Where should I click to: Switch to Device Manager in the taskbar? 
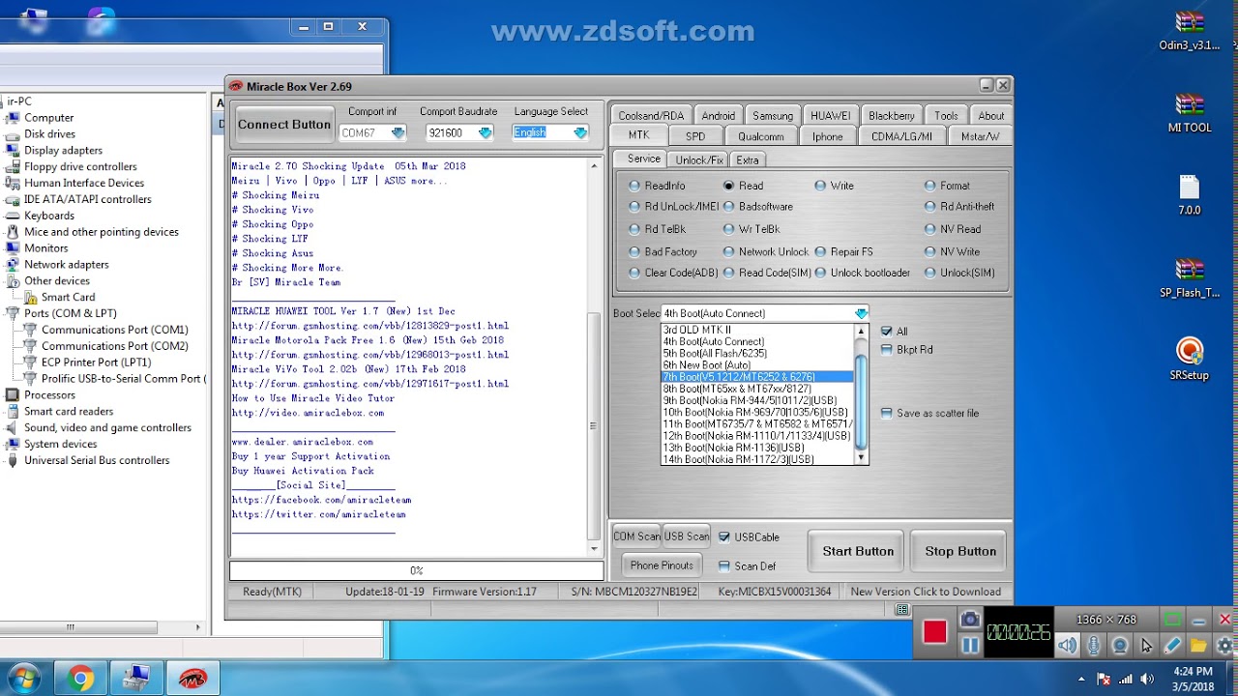point(136,679)
